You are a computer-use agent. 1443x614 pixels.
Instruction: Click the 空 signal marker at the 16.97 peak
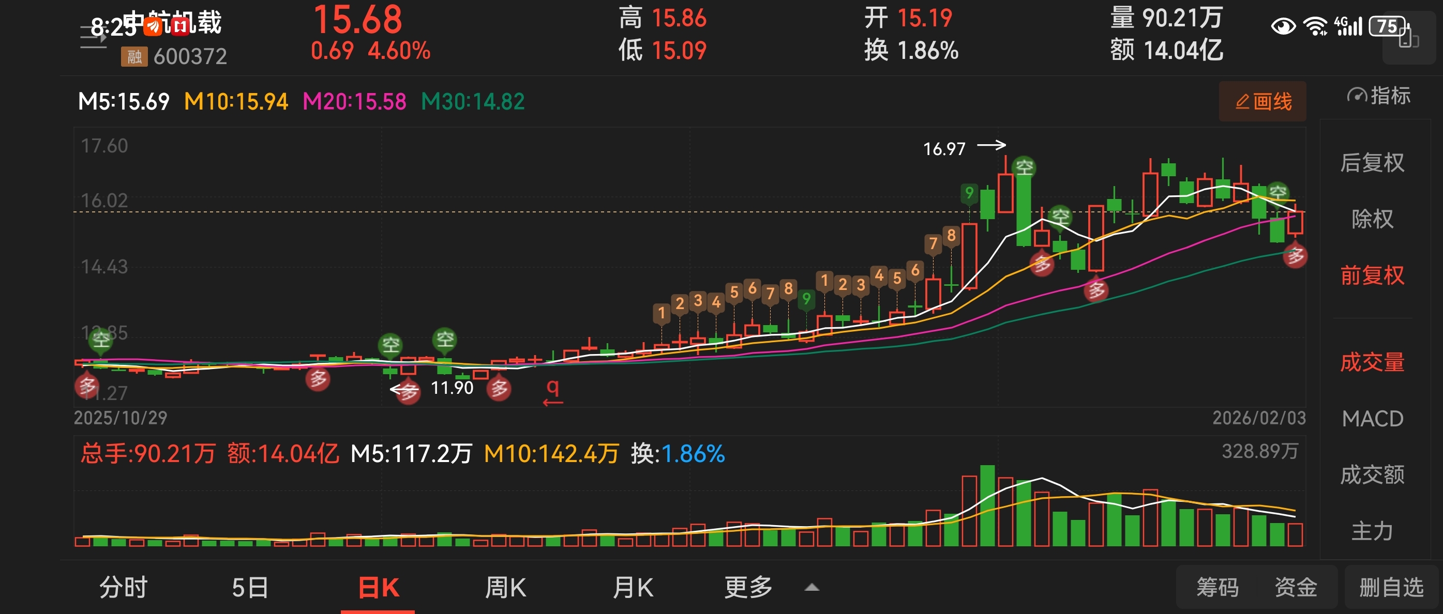coord(1024,167)
